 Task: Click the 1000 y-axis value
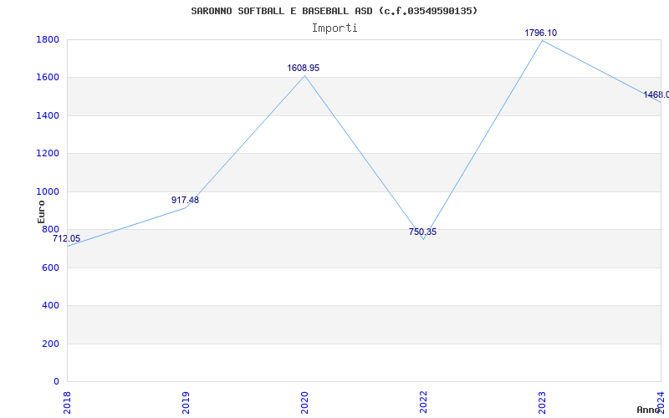tap(48, 192)
